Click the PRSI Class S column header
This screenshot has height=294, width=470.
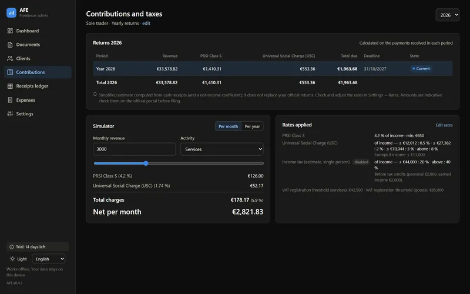(x=211, y=56)
